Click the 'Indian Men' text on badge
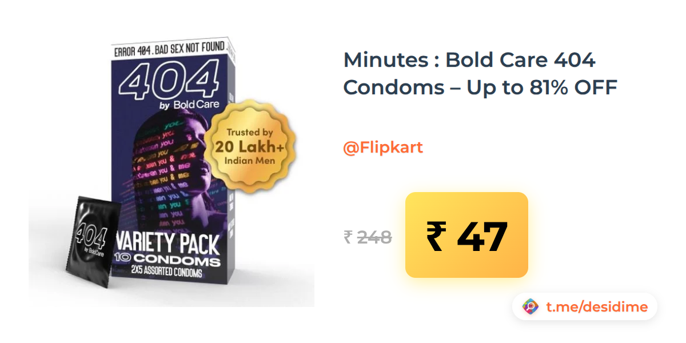Screen dimensions: 686x343 (x=250, y=161)
